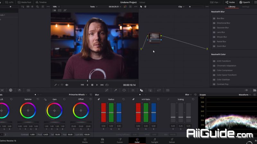Select ACES Transform effect
Screen dimensions: 257x144
coord(224,61)
